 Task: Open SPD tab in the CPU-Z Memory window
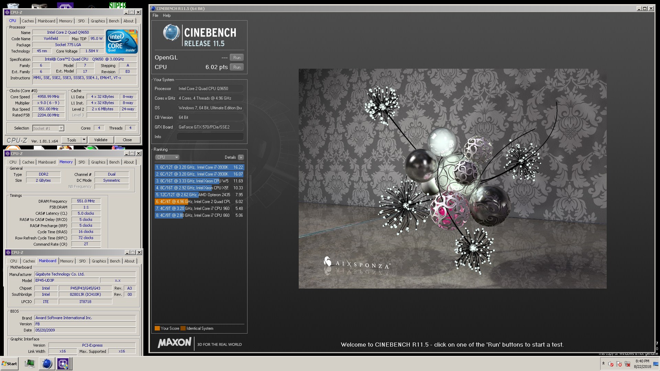82,162
